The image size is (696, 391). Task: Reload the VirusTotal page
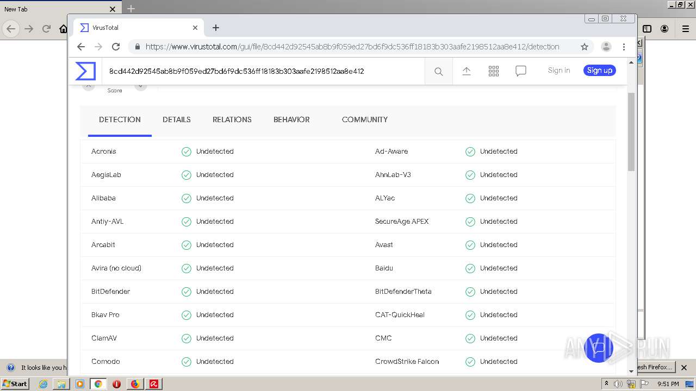[x=116, y=47]
